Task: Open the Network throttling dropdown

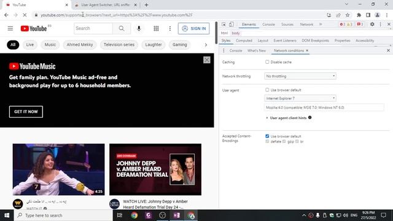Action: (300, 76)
